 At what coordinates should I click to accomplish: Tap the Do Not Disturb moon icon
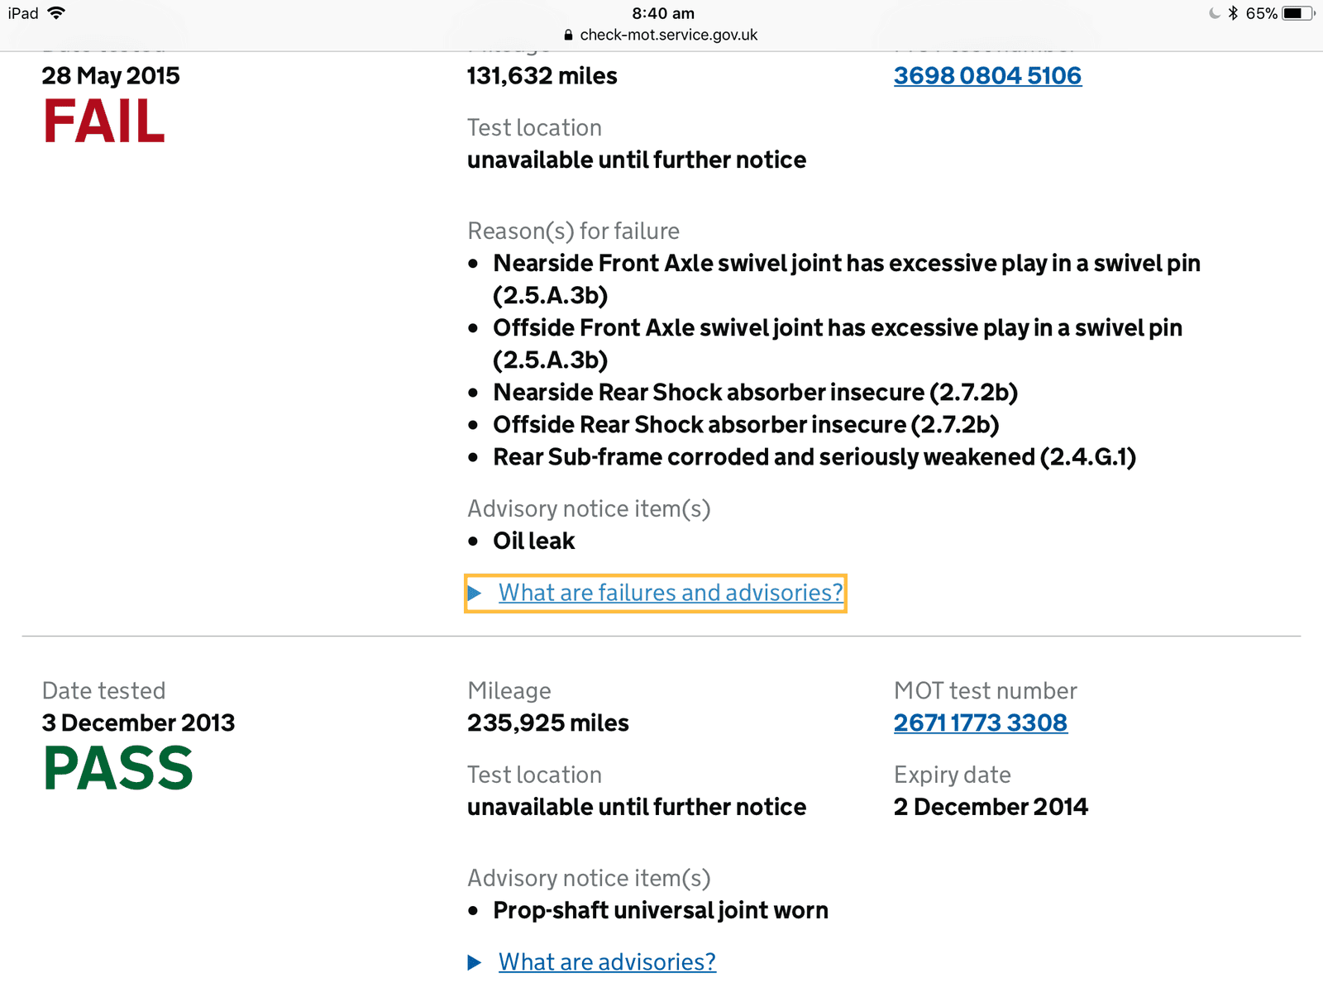1214,13
